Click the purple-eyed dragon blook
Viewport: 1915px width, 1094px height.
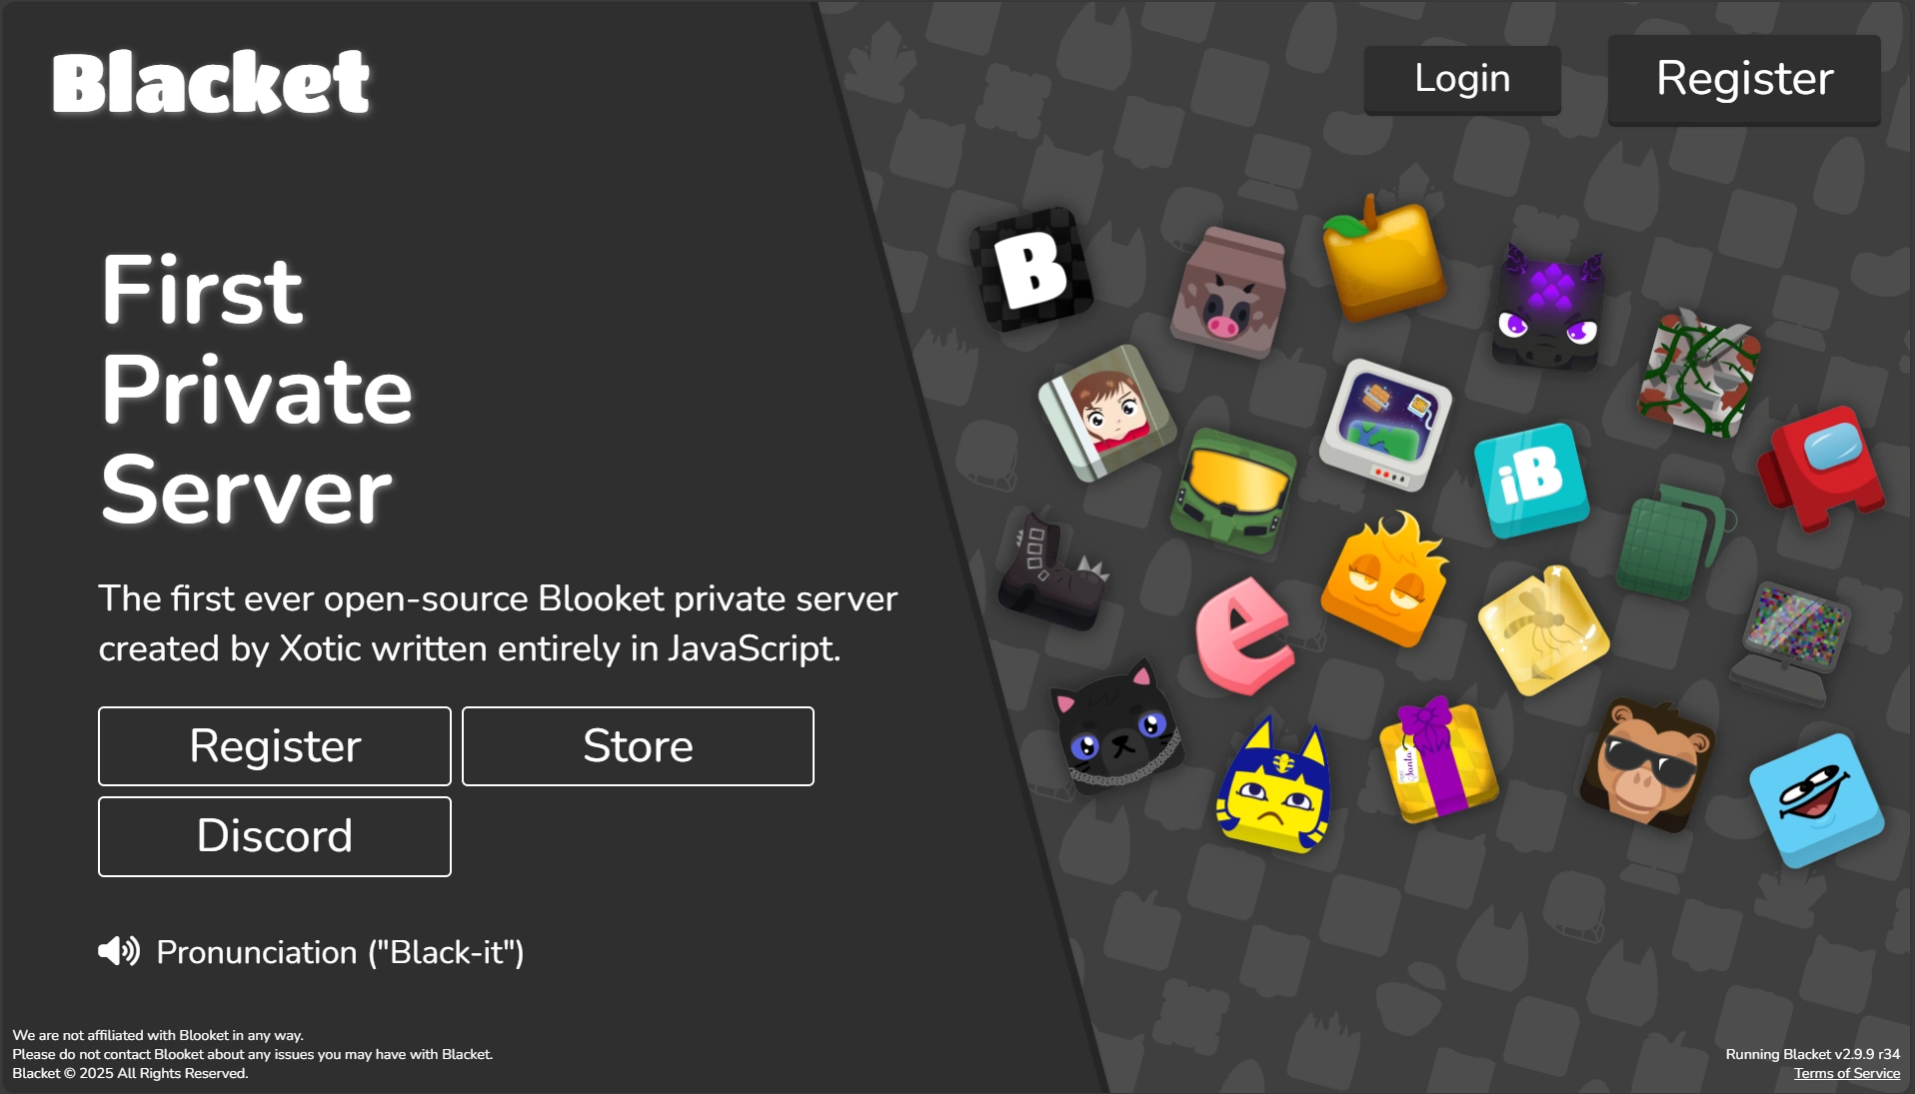1548,309
